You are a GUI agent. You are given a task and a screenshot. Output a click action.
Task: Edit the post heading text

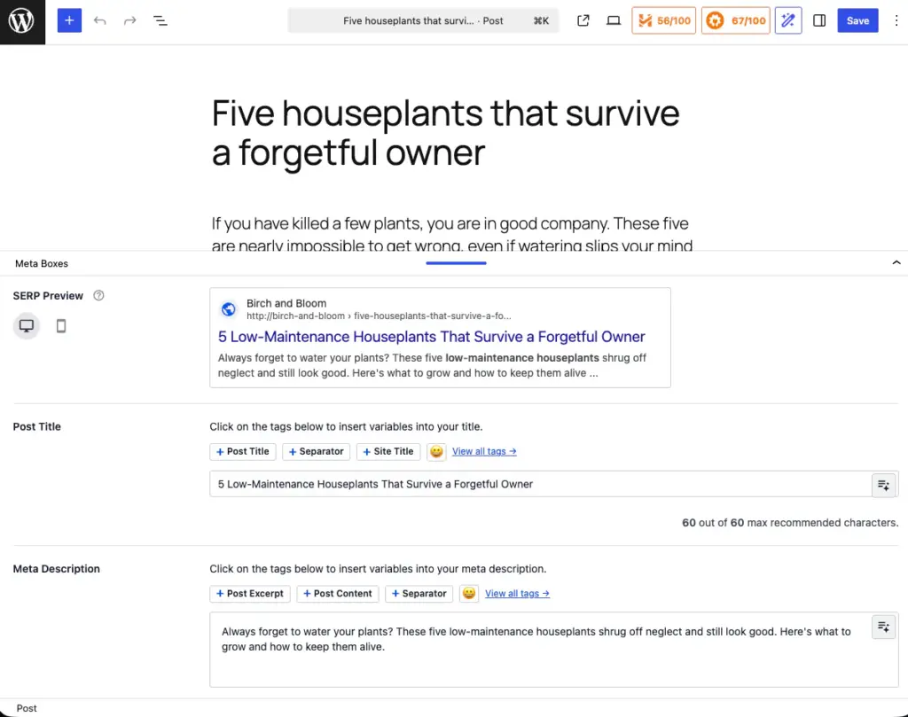(445, 133)
